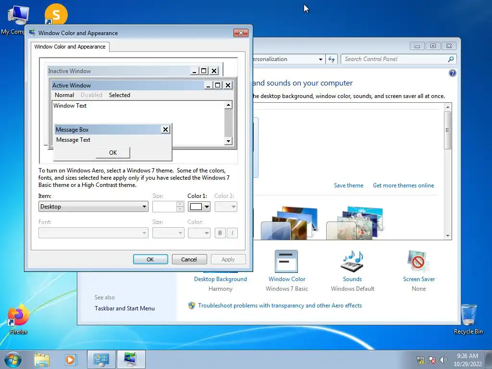492x369 pixels.
Task: Click the item Size spinner control
Action: click(180, 207)
